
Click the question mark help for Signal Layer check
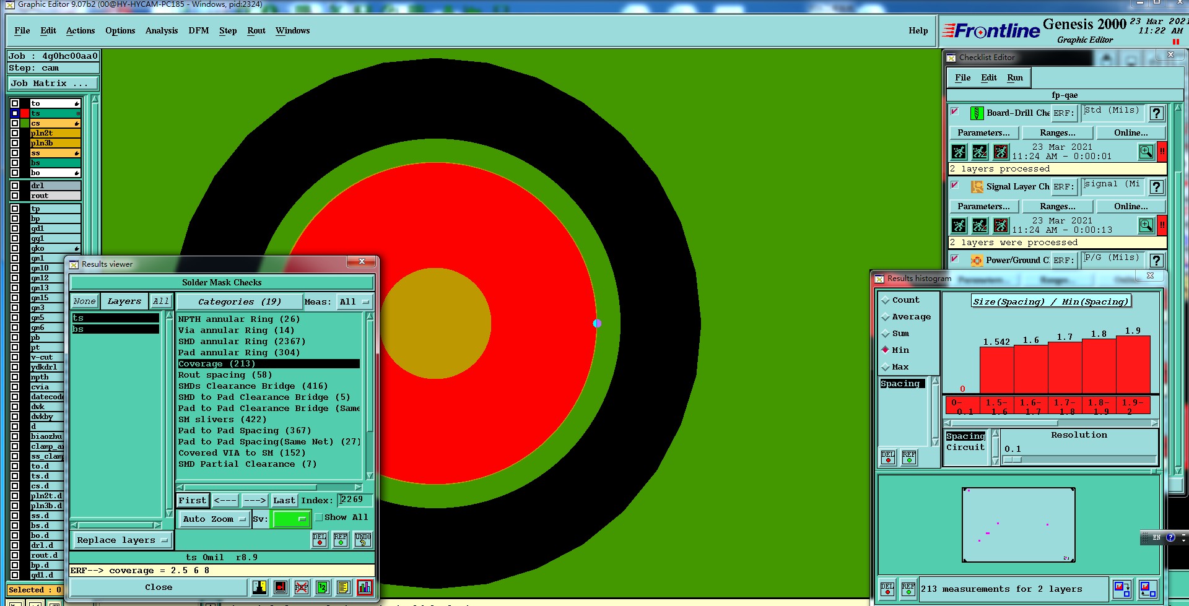[1156, 187]
